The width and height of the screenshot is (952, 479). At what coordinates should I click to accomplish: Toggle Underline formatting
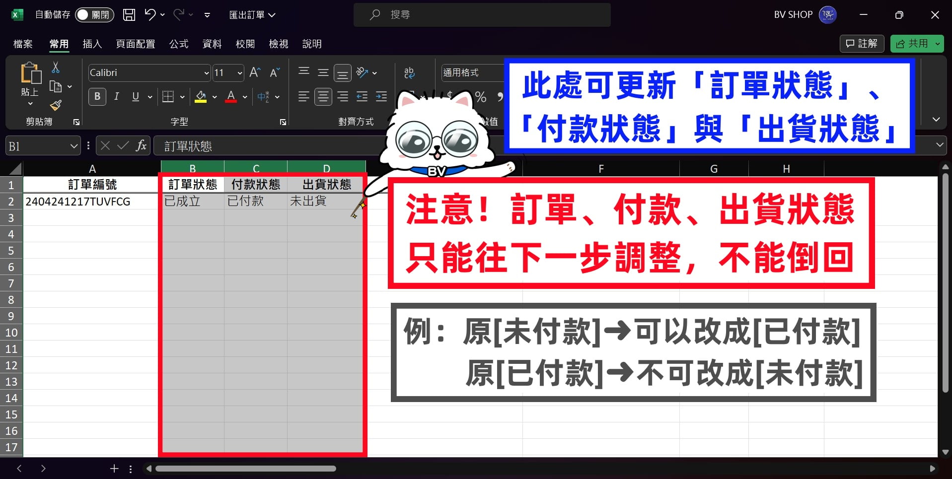click(x=136, y=96)
